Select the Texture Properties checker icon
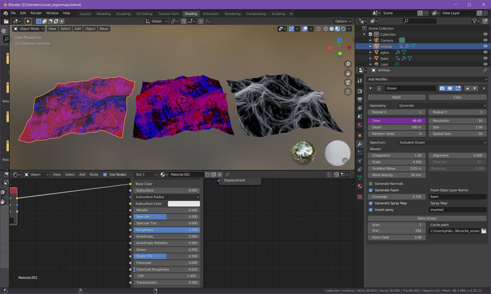Image resolution: width=491 pixels, height=294 pixels. [x=359, y=195]
